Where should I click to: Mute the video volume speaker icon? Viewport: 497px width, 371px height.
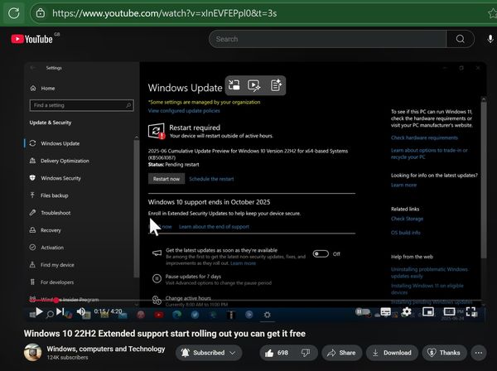pyautogui.click(x=81, y=311)
